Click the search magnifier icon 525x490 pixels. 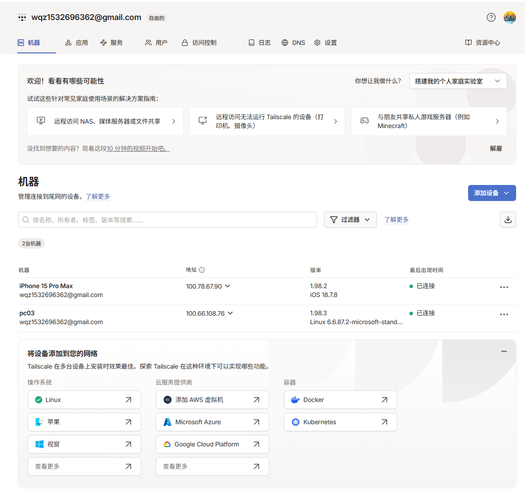click(25, 220)
